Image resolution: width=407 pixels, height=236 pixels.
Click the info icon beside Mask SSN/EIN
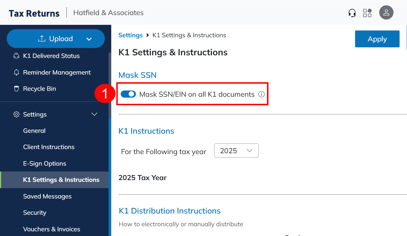[x=261, y=94]
